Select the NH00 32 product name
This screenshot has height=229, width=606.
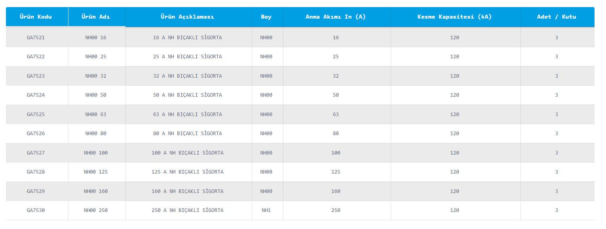click(x=96, y=76)
